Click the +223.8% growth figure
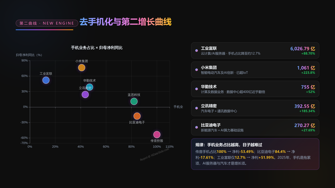The width and height of the screenshot is (335, 188). (x=308, y=73)
